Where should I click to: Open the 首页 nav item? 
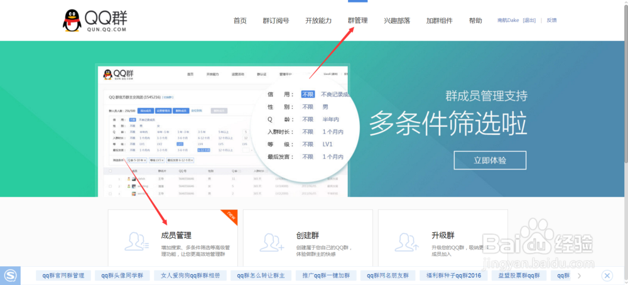point(240,21)
